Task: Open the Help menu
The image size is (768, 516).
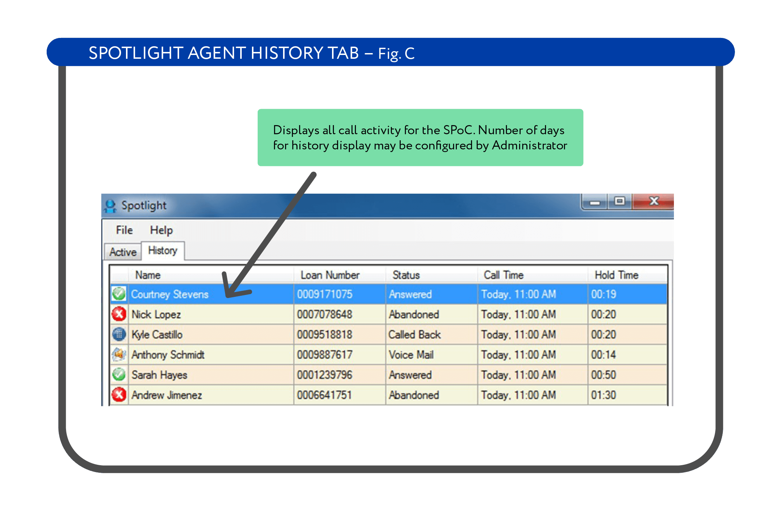Action: pyautogui.click(x=161, y=230)
